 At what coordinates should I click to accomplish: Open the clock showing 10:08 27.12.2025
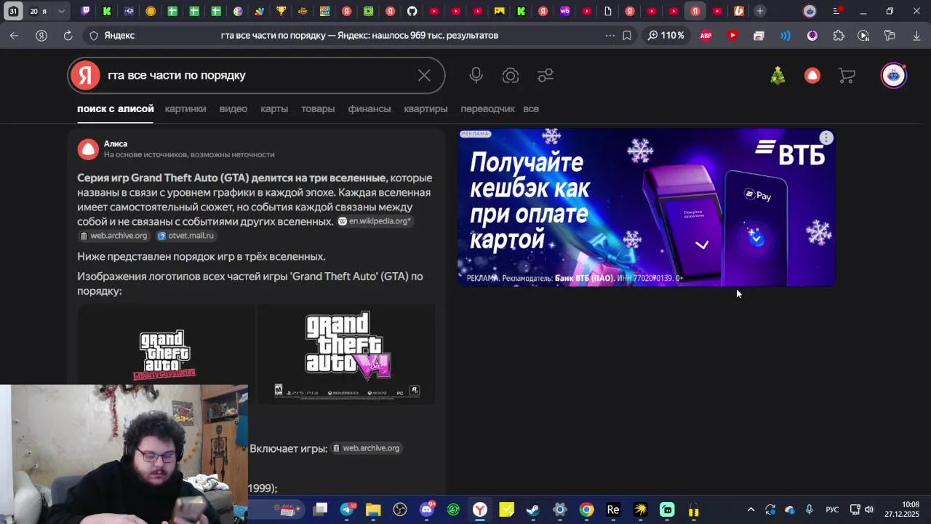pos(900,509)
